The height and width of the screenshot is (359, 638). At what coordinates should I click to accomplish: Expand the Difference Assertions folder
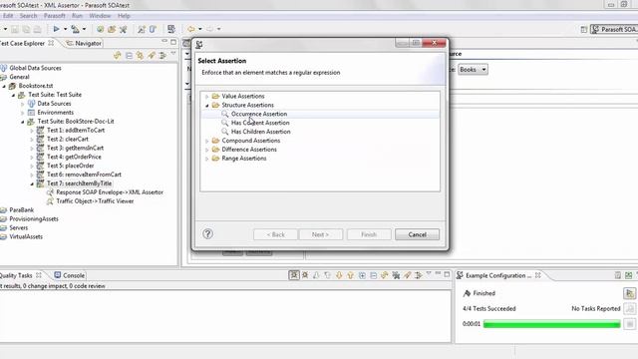[x=206, y=150]
